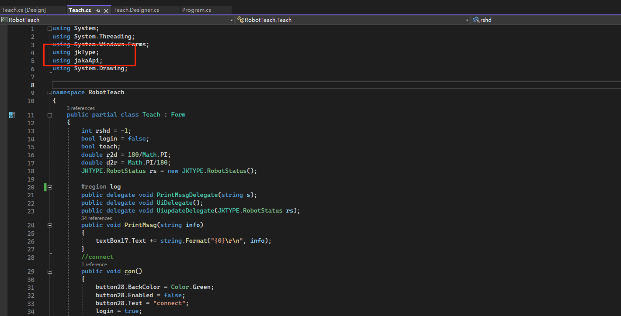The height and width of the screenshot is (316, 621).
Task: Collapse the RobotTeach namespace block
Action: [x=50, y=93]
